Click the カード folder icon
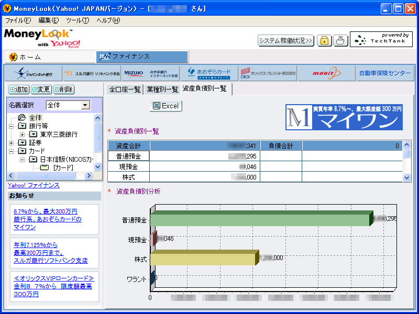The width and height of the screenshot is (419, 314). (22, 151)
